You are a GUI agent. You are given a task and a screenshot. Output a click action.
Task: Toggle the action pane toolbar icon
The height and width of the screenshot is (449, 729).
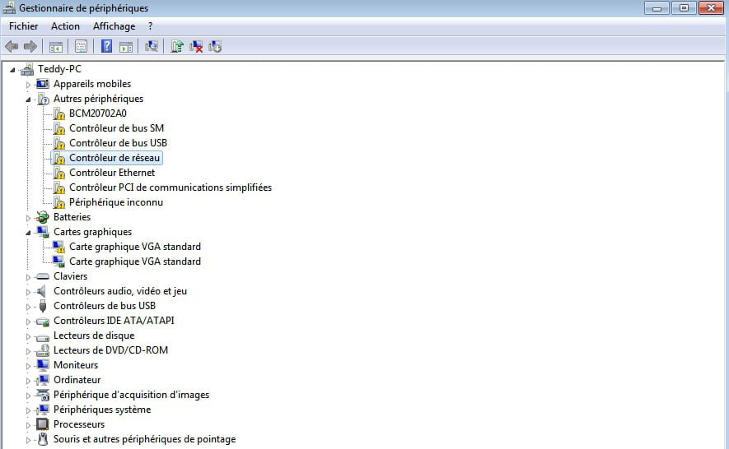pos(125,46)
